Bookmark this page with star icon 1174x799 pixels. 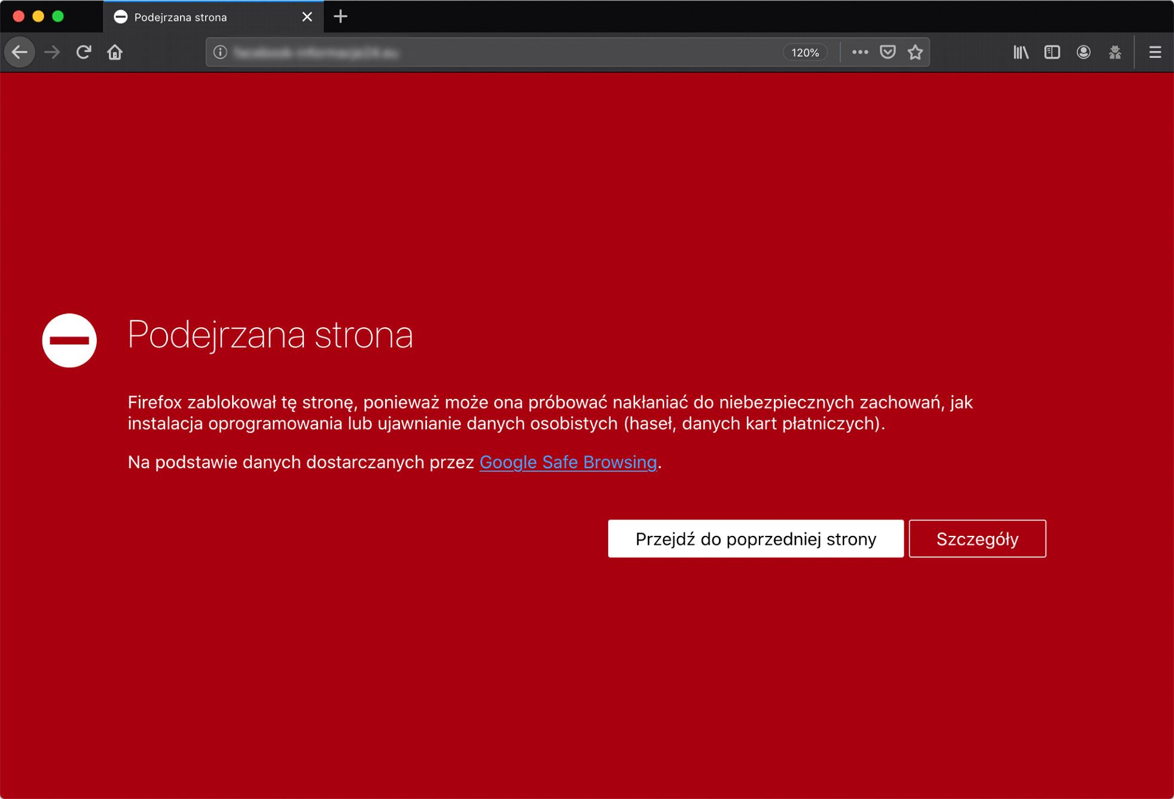click(915, 53)
